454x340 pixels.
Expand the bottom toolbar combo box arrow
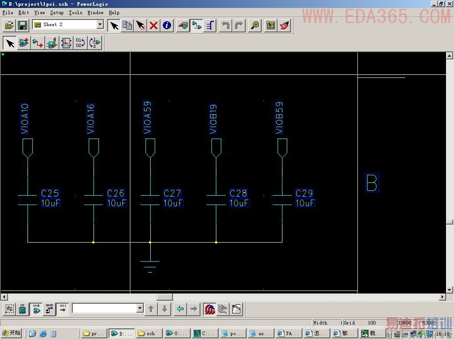pyautogui.click(x=140, y=308)
